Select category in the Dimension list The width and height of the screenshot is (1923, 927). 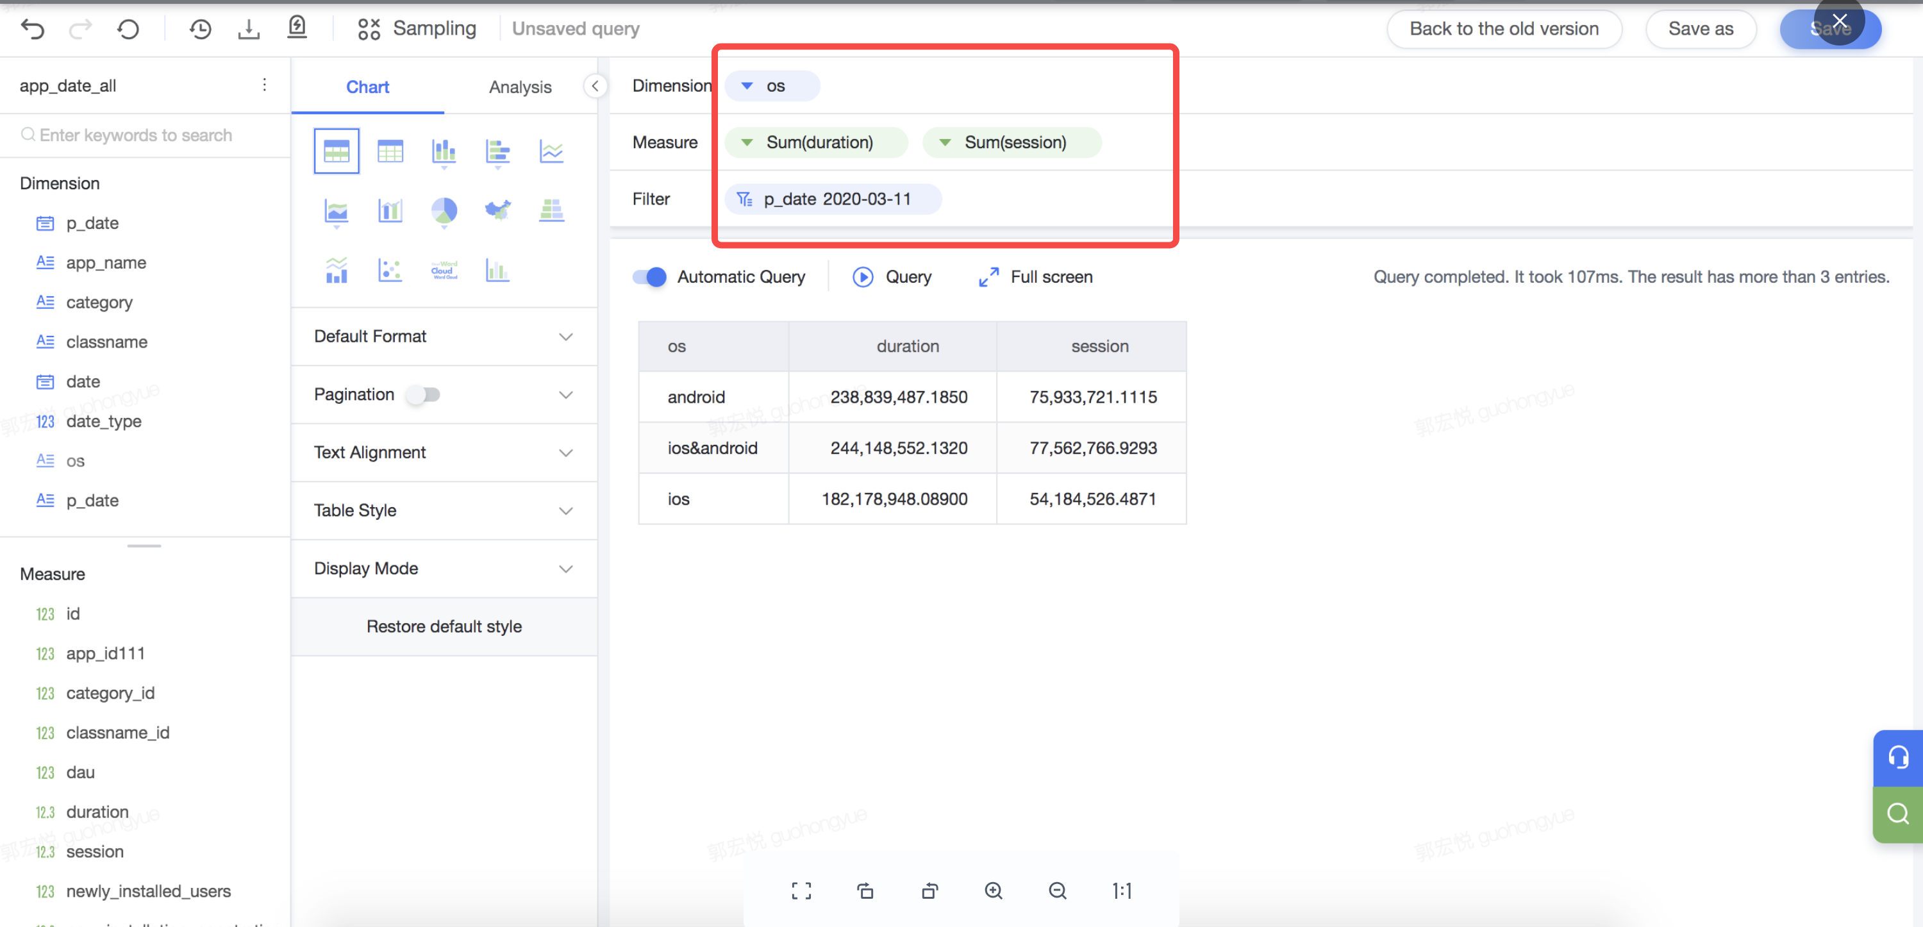point(99,303)
